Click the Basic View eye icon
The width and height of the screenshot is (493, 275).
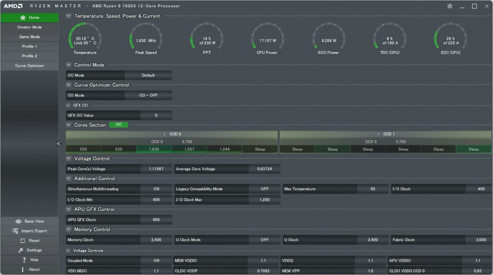click(x=18, y=222)
